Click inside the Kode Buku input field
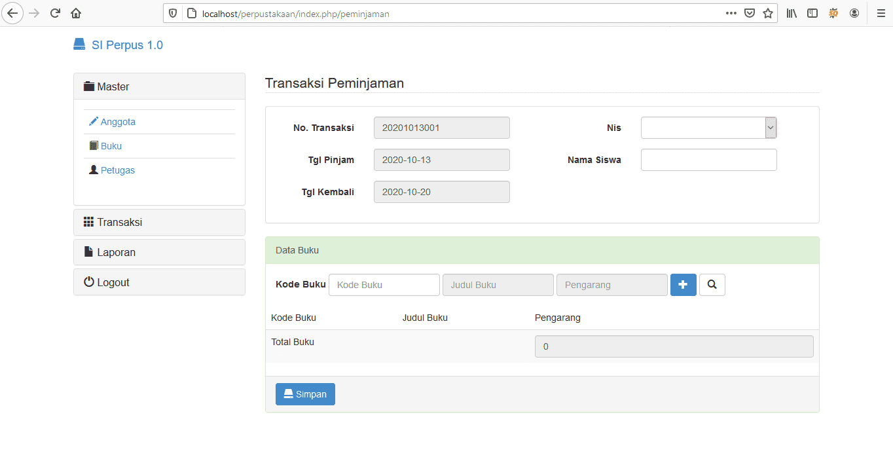 click(384, 284)
